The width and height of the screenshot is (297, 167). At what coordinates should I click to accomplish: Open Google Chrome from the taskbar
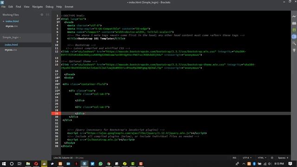click(109, 164)
